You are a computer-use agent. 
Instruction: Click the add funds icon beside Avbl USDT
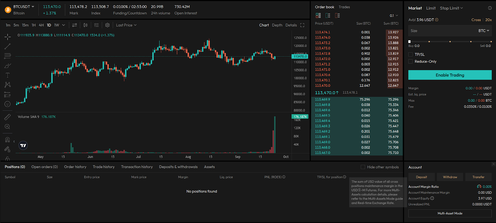(437, 20)
